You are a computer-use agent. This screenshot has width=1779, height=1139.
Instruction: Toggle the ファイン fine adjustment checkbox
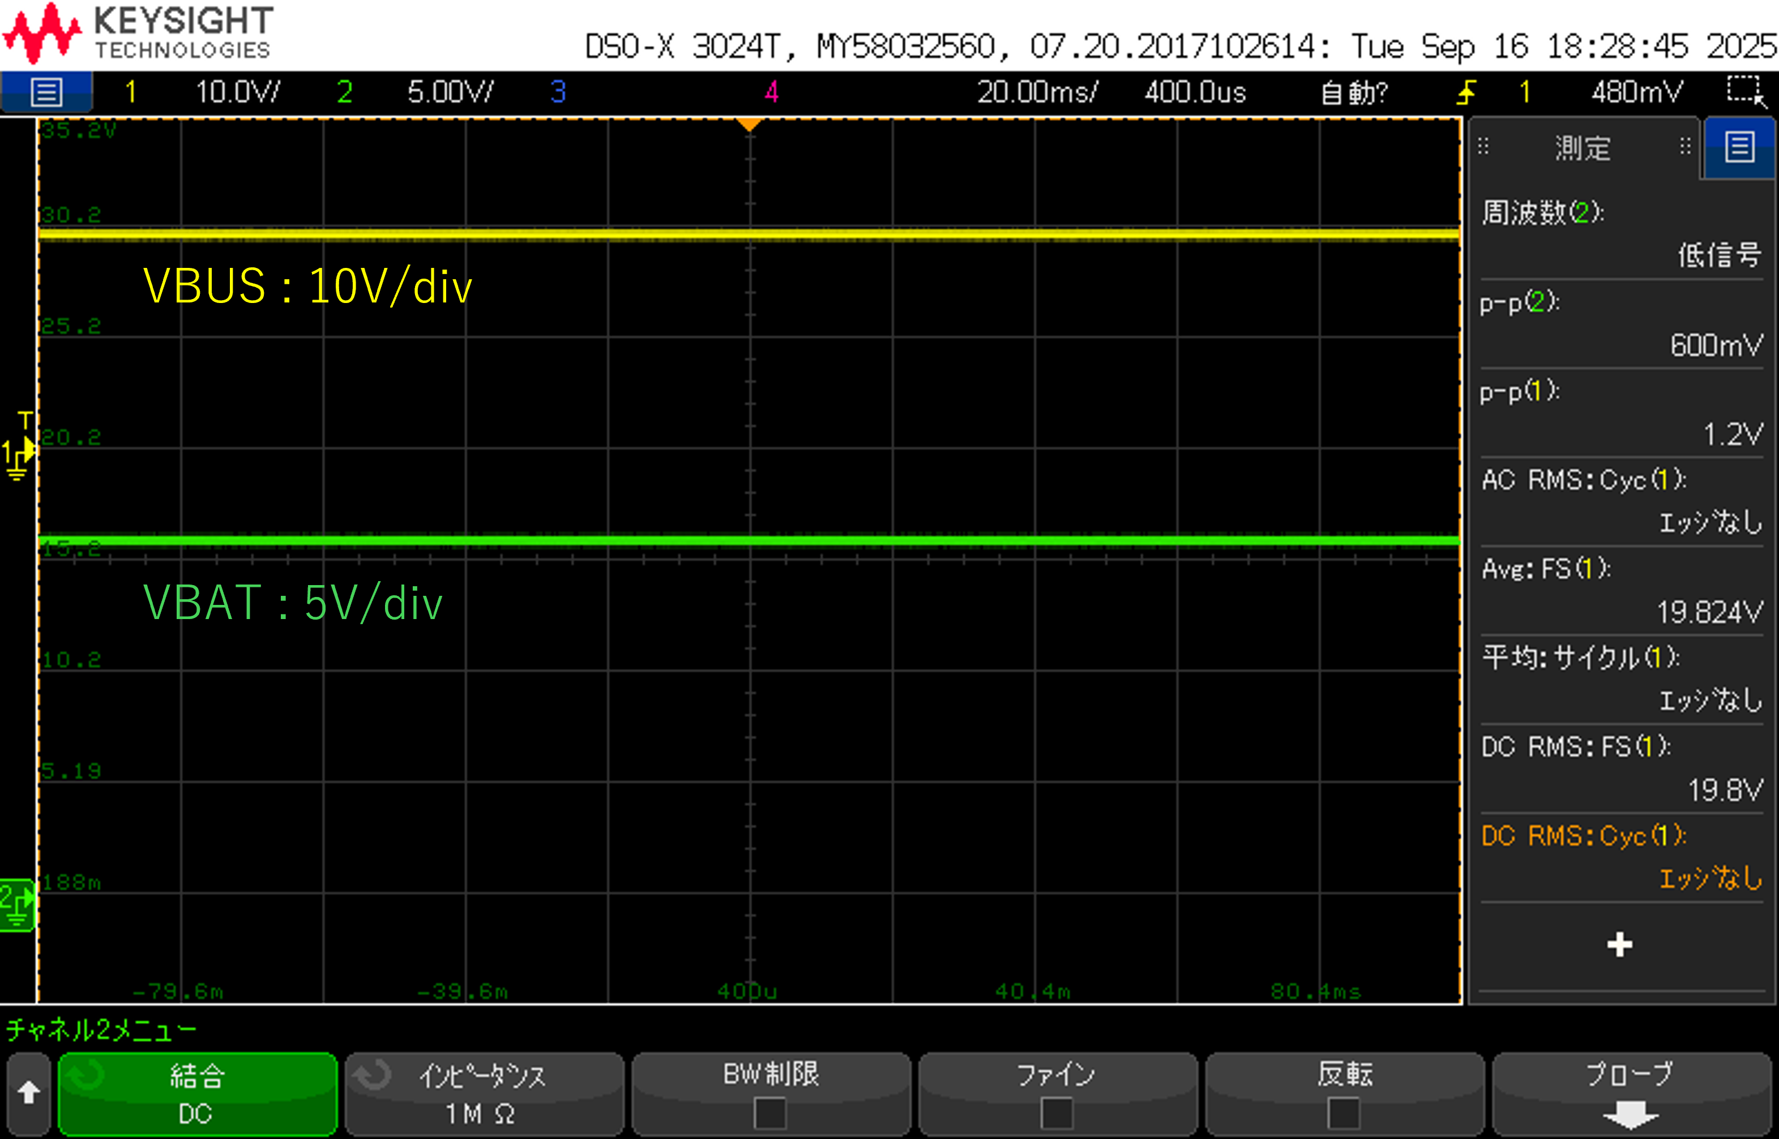[1056, 1112]
